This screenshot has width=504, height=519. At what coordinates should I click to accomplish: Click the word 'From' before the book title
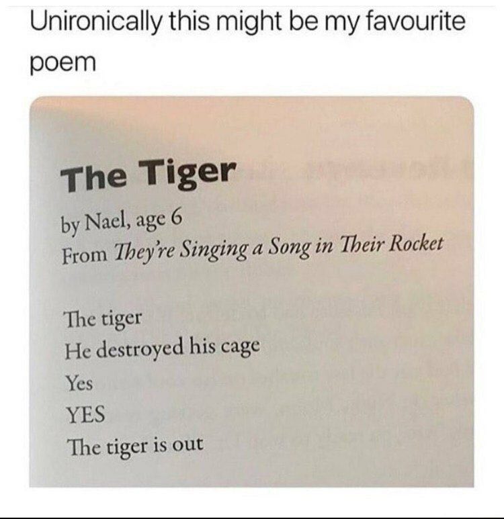[x=85, y=254]
